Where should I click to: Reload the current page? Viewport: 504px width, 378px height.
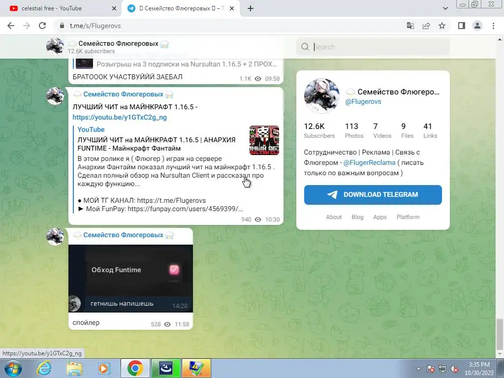coord(42,26)
